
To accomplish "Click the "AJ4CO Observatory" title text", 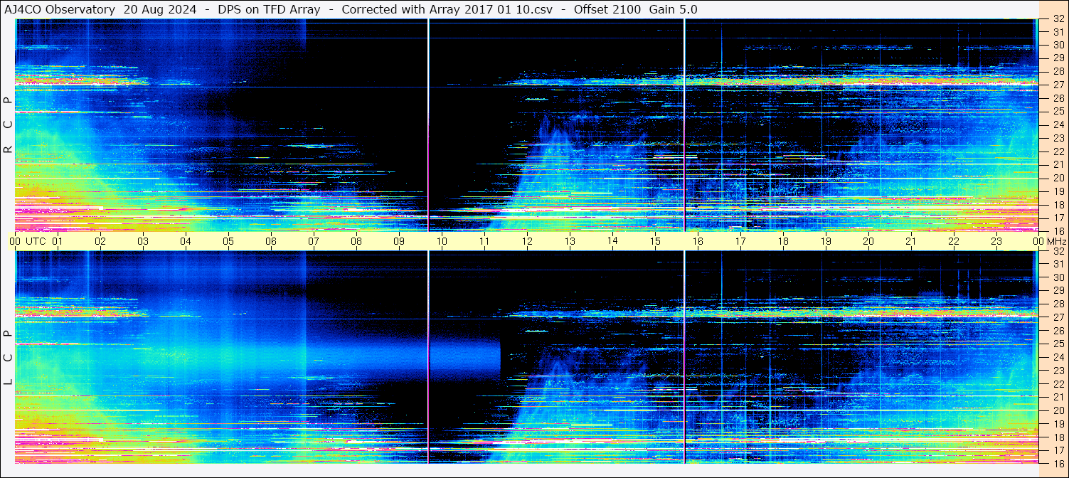I will point(60,9).
